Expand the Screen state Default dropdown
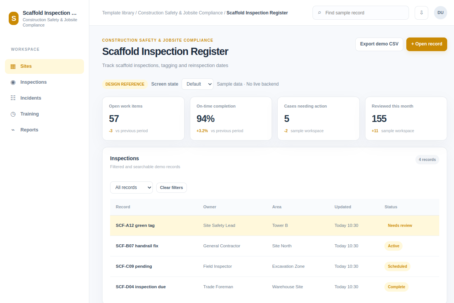 click(197, 84)
